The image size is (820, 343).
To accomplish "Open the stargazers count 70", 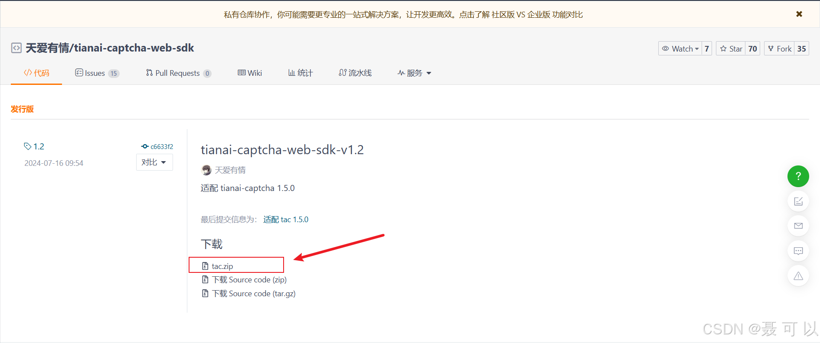I will [753, 49].
